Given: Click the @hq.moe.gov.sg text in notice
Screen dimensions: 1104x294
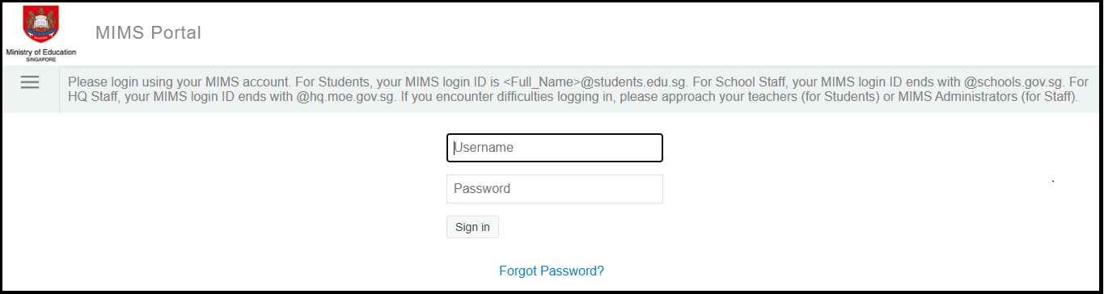Looking at the screenshot, I should pyautogui.click(x=344, y=97).
